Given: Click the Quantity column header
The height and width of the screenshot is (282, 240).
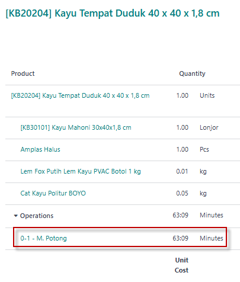Looking at the screenshot, I should tap(192, 73).
